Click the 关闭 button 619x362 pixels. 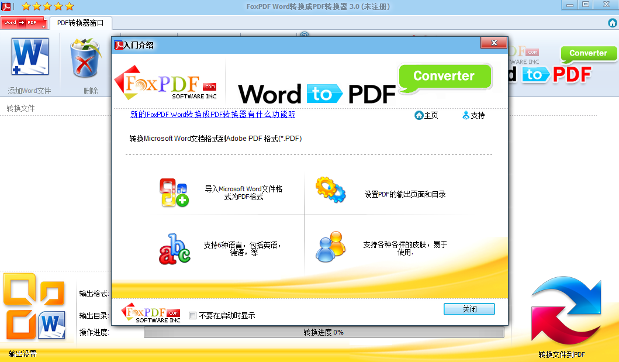[469, 309]
